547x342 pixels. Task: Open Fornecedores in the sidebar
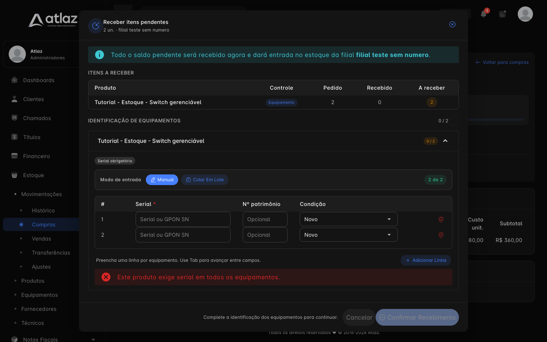coord(39,309)
